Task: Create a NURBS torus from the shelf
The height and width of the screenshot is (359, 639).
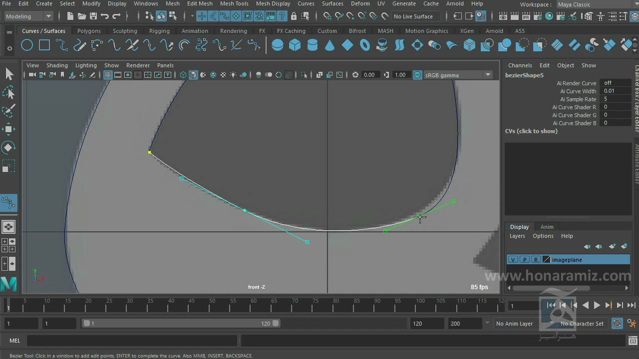Action: click(x=365, y=46)
